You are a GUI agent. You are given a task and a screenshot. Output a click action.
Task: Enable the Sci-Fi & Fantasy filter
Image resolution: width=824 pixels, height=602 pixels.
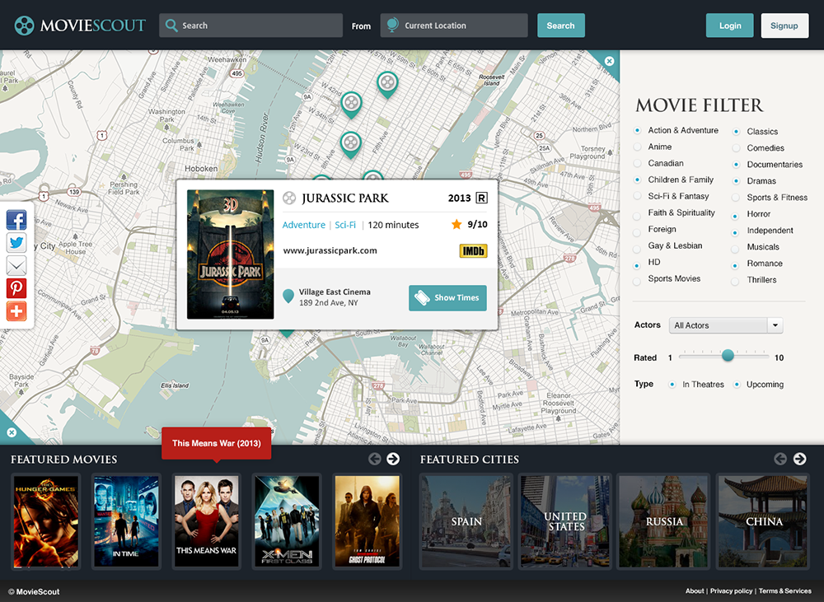[637, 196]
